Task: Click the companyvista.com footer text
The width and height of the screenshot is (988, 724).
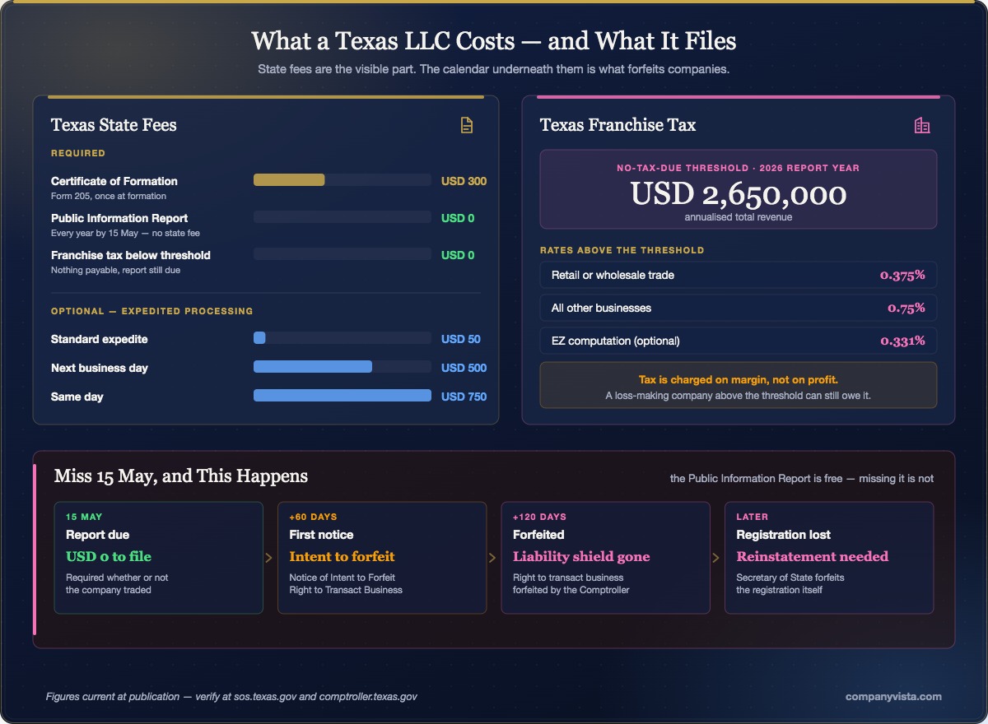Action: click(893, 696)
